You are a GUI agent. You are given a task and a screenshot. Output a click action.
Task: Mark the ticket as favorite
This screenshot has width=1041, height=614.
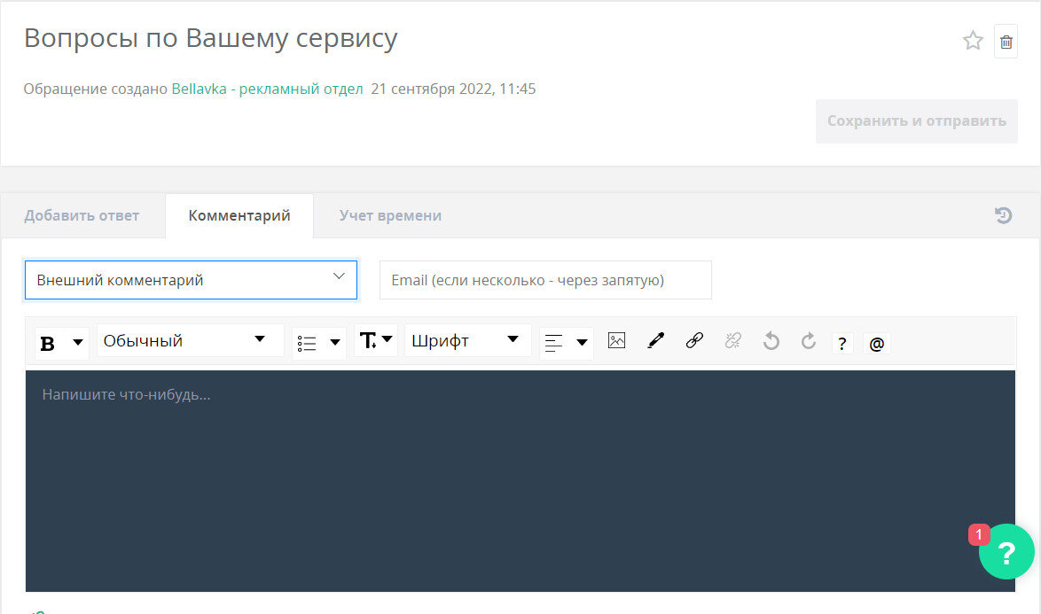coord(973,41)
